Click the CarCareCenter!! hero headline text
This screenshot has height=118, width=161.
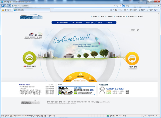[x=72, y=39]
